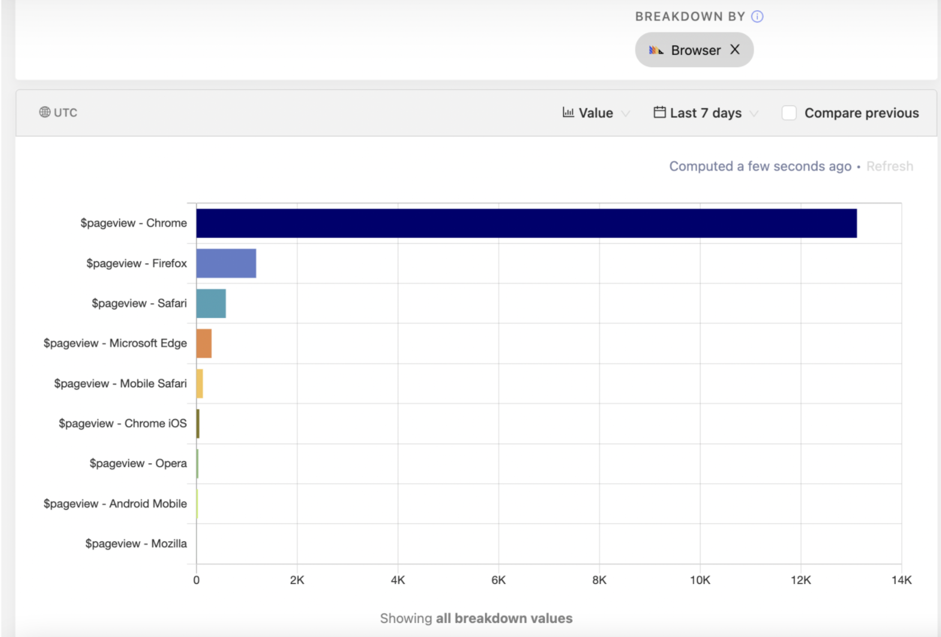Select the Browser breakdown pill
941x637 pixels.
tap(695, 50)
